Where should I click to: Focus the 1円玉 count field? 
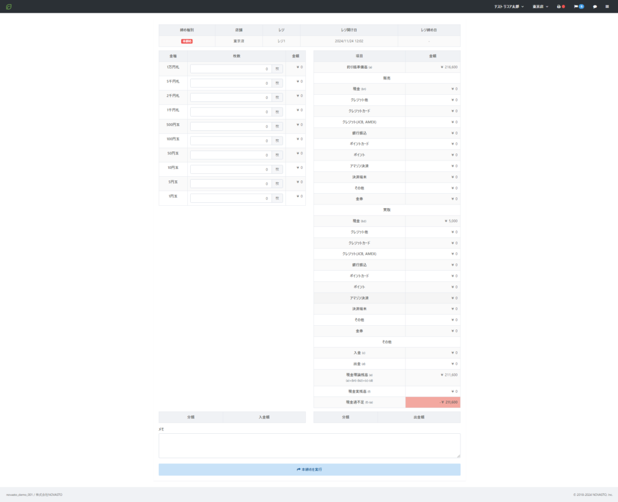pyautogui.click(x=231, y=198)
